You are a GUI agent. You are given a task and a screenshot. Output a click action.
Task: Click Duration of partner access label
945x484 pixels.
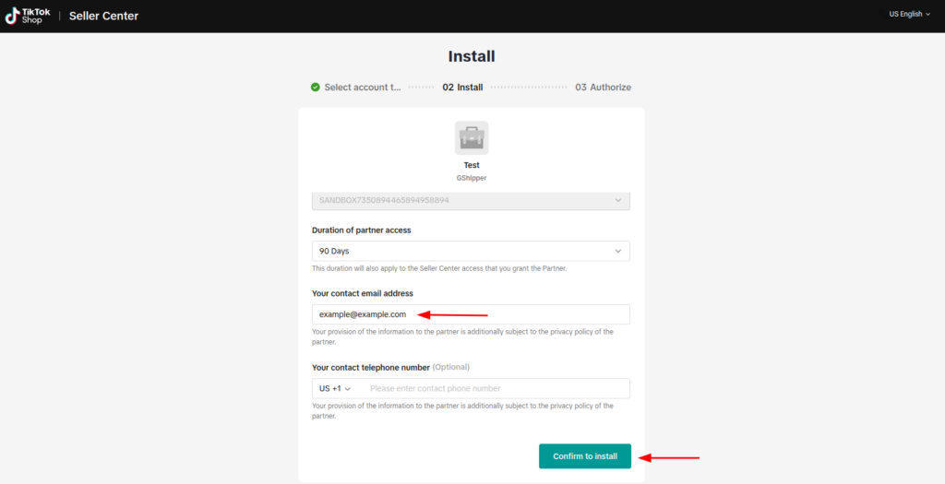[362, 230]
